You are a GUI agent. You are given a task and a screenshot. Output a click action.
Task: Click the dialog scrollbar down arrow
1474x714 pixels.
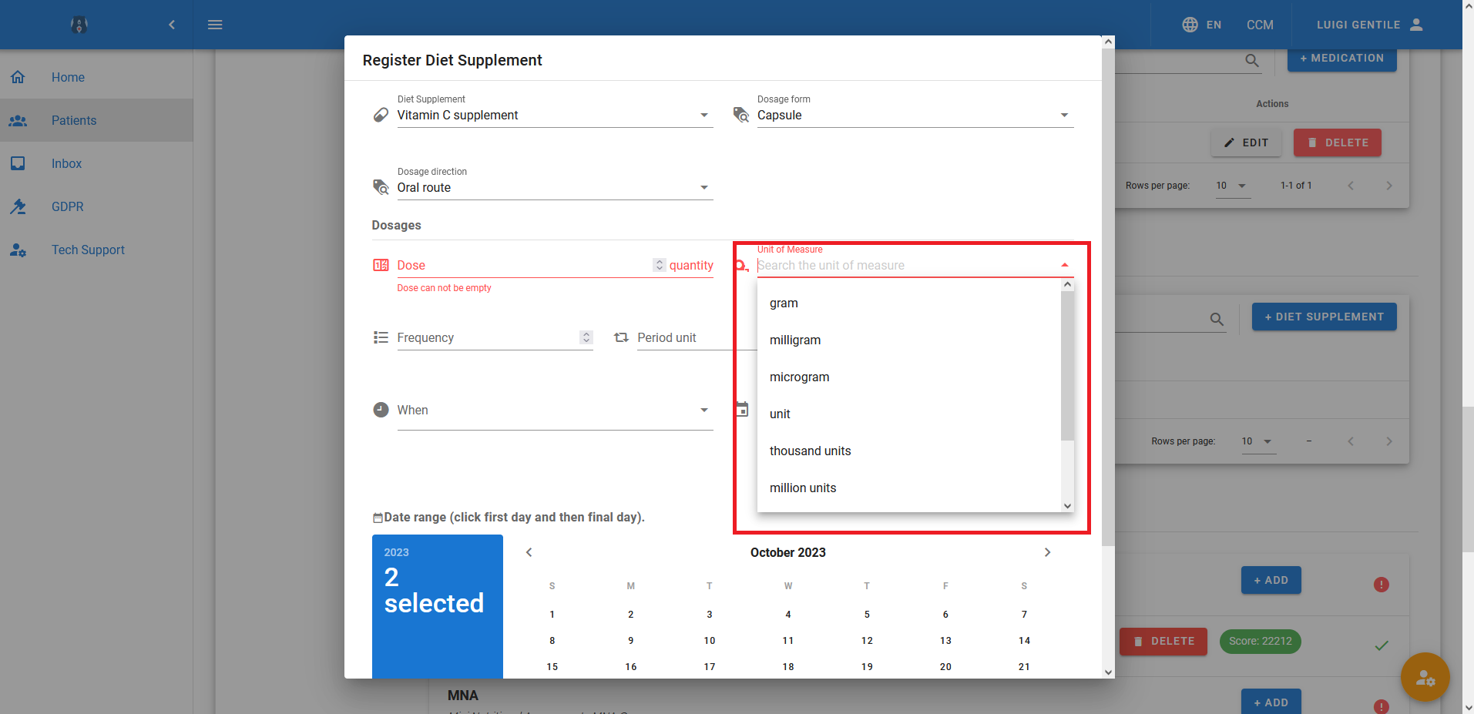coord(1108,672)
